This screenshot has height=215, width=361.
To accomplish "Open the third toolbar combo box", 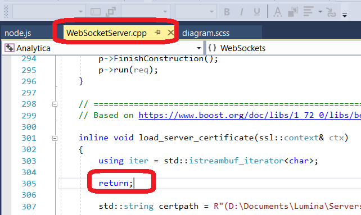I will 196,11.
